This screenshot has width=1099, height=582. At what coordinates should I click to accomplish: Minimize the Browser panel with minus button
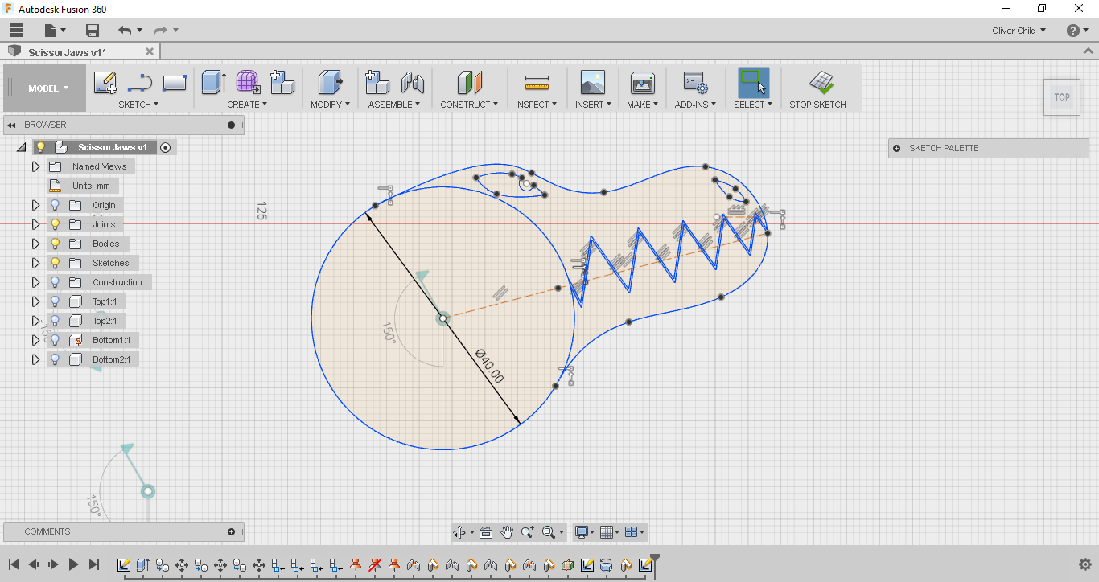tap(232, 125)
